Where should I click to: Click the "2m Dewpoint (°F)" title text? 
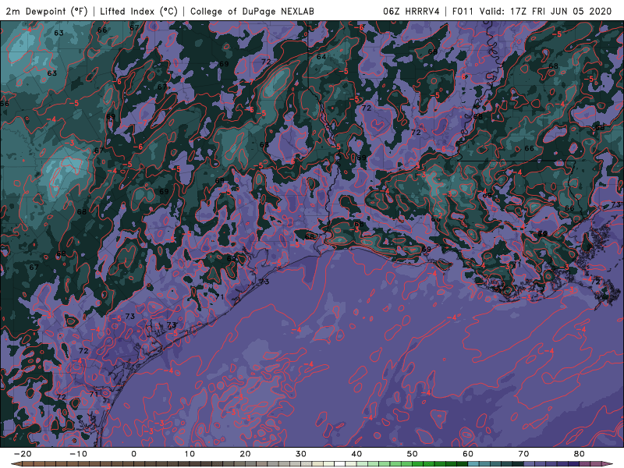tap(47, 11)
